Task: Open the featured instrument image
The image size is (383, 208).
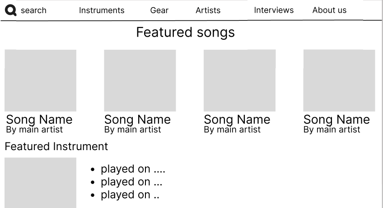Action: point(41,183)
